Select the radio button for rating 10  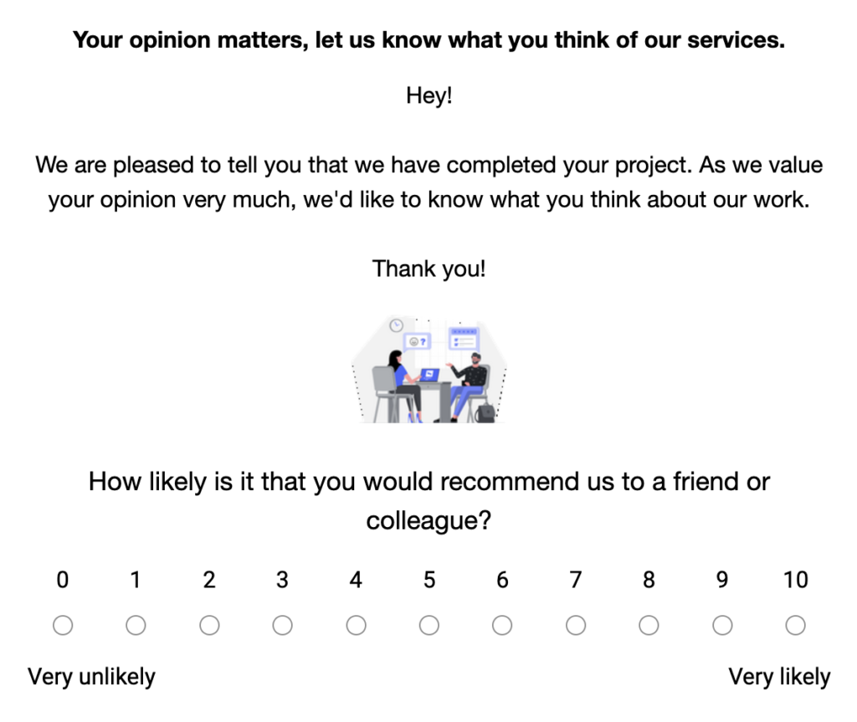796,625
